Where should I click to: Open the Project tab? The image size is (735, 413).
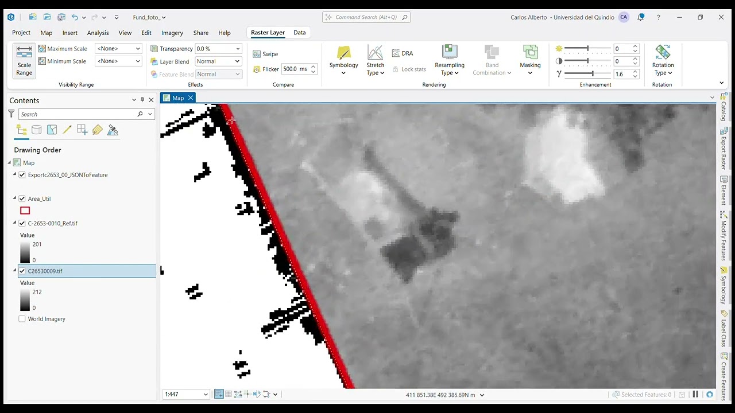[x=21, y=33]
